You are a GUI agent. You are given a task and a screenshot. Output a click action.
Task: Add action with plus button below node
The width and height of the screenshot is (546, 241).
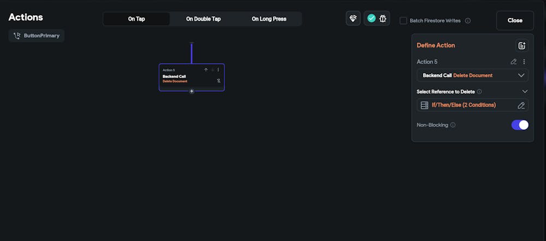(192, 92)
